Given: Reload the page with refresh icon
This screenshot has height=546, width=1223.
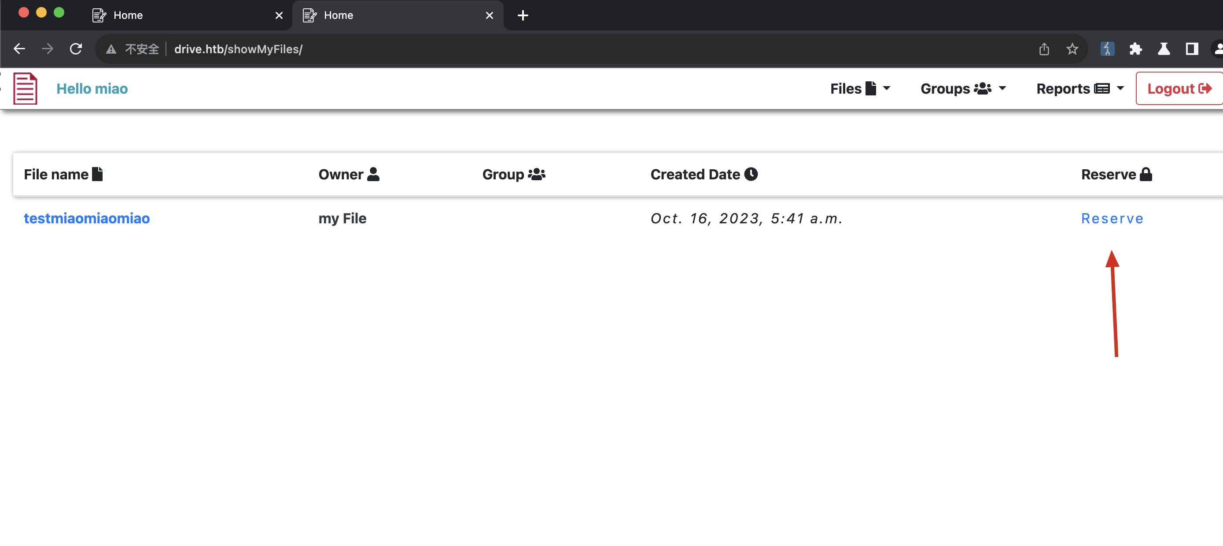Looking at the screenshot, I should 76,49.
